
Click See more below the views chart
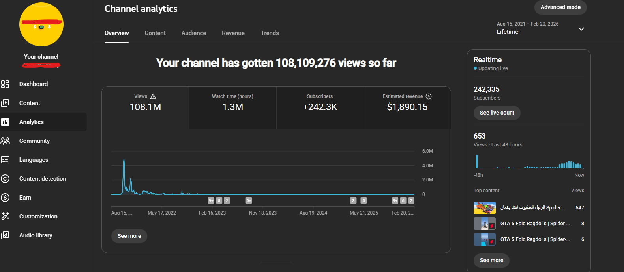coord(129,236)
